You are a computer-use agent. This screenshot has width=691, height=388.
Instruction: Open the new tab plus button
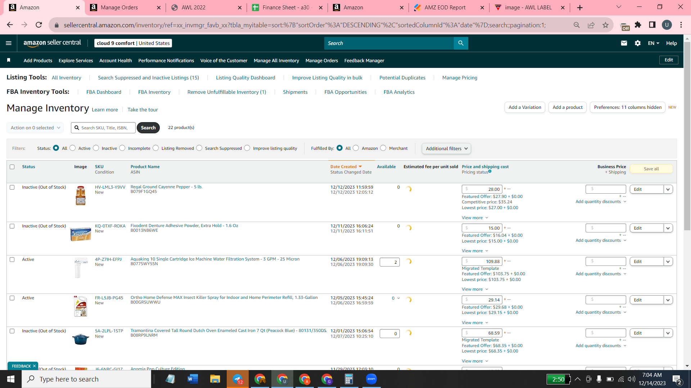click(x=580, y=8)
